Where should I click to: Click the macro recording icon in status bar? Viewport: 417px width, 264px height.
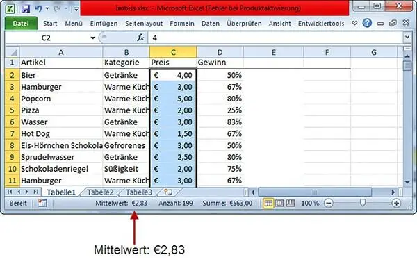[x=42, y=203]
